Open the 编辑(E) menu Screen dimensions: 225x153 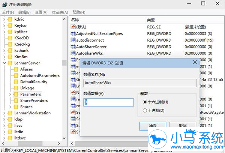click(24, 12)
